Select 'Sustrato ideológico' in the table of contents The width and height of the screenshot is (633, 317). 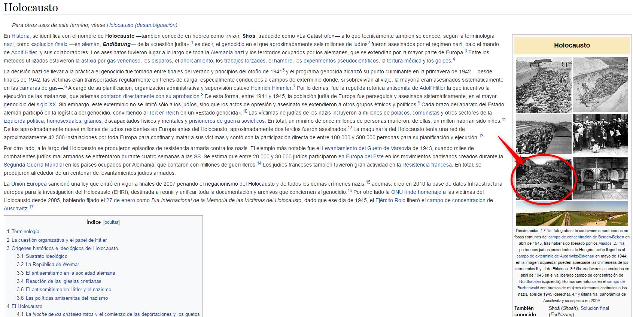click(46, 256)
